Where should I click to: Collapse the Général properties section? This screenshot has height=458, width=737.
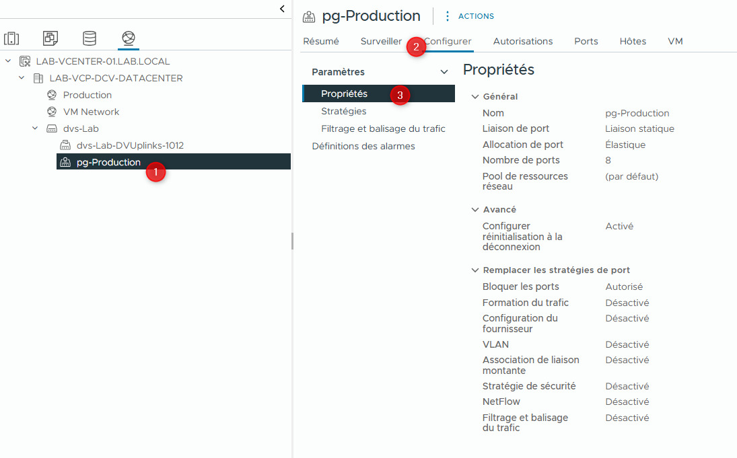[475, 96]
